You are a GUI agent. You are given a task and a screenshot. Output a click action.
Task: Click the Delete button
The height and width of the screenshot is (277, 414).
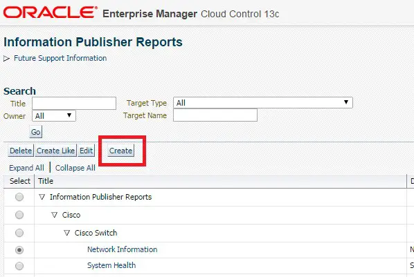click(x=21, y=151)
